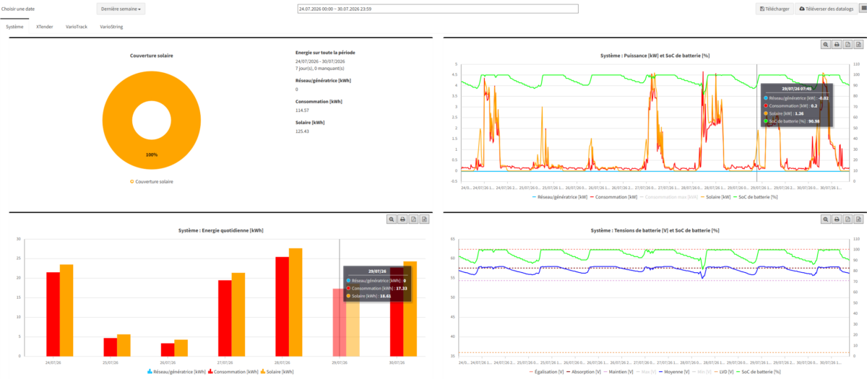Image resolution: width=867 pixels, height=379 pixels.
Task: Switch to the XTender tab
Action: pyautogui.click(x=44, y=27)
